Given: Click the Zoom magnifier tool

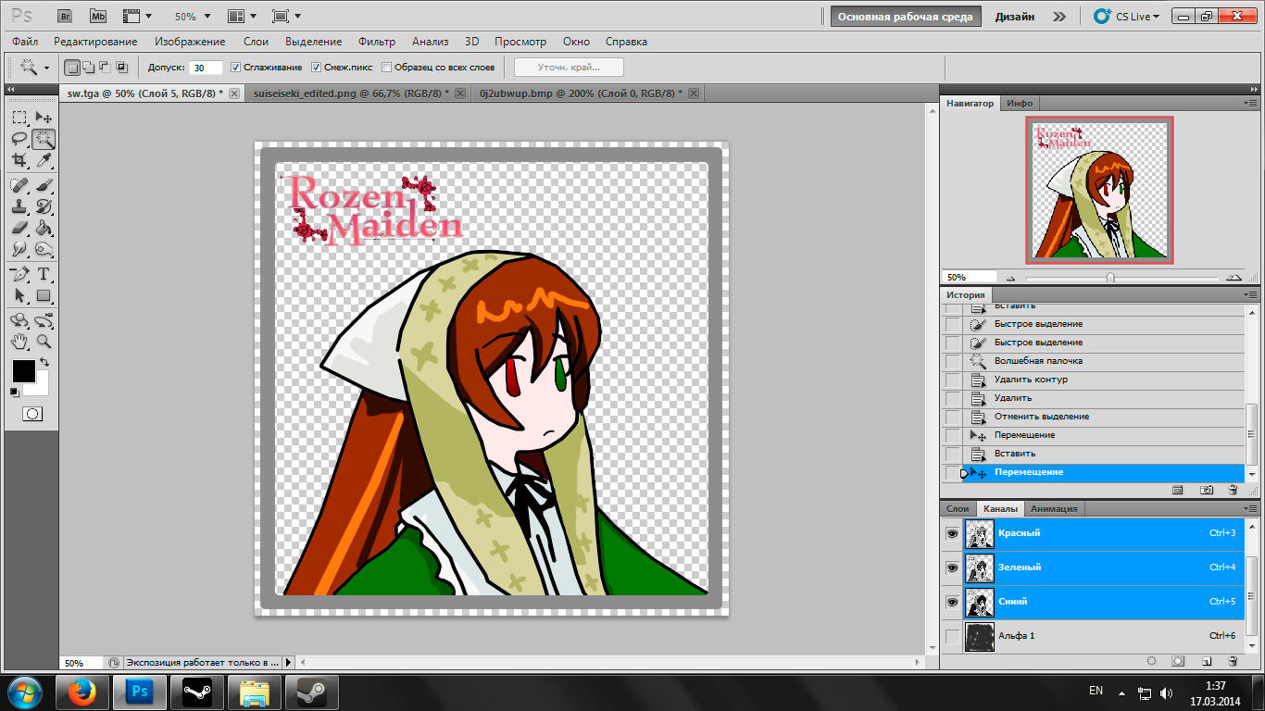Looking at the screenshot, I should [x=44, y=342].
